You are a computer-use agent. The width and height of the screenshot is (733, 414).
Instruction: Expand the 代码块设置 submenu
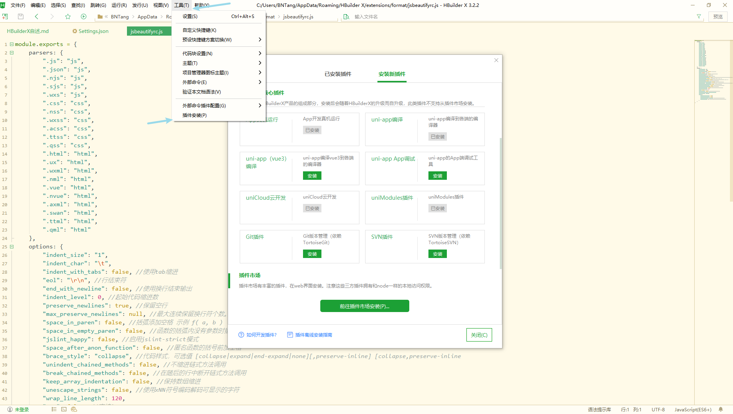click(x=260, y=54)
